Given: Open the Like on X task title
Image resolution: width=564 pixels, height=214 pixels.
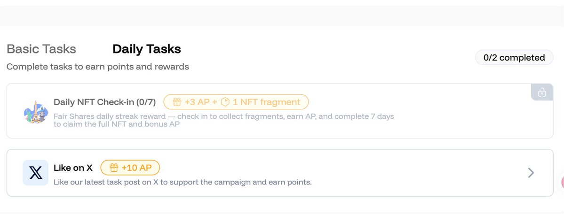Looking at the screenshot, I should 73,168.
